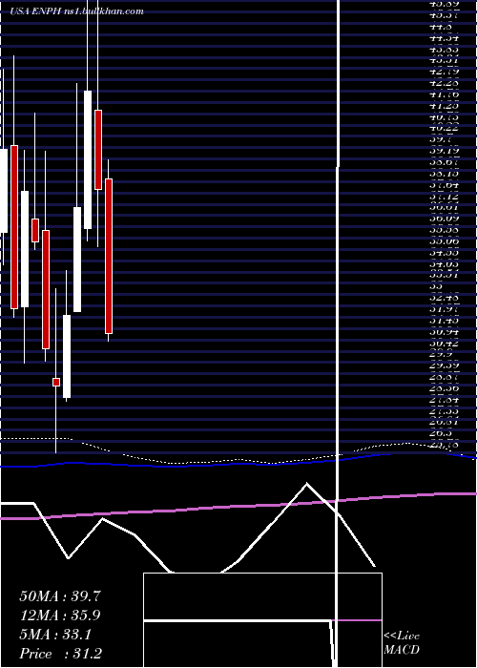Click the 30.42 price axis label
The image size is (477, 668).
pyautogui.click(x=445, y=343)
